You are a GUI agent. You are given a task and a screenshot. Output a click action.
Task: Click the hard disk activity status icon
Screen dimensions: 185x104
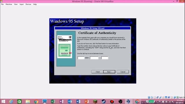click(x=149, y=97)
